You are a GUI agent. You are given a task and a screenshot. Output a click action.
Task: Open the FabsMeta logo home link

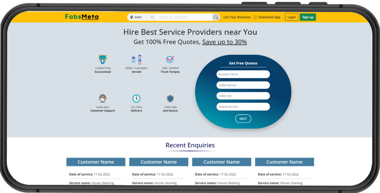[82, 16]
